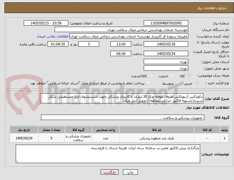Click the remaining time field 01:04:35
This screenshot has height=180, width=234.
(x=58, y=44)
